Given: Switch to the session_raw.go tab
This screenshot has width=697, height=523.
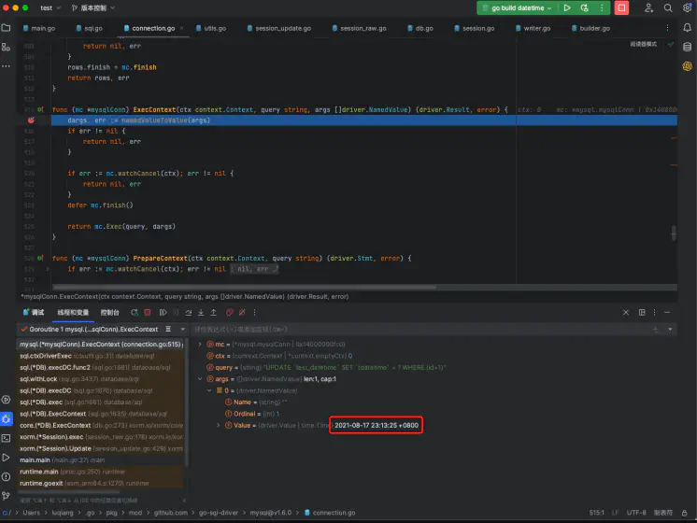Looking at the screenshot, I should pos(359,28).
